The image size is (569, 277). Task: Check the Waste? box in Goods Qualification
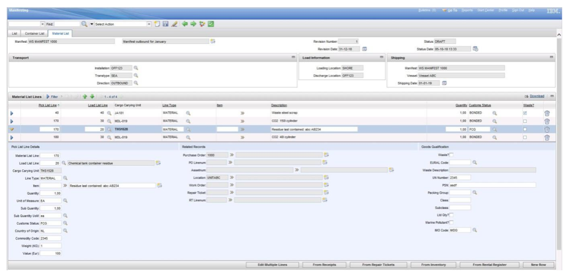coord(452,155)
